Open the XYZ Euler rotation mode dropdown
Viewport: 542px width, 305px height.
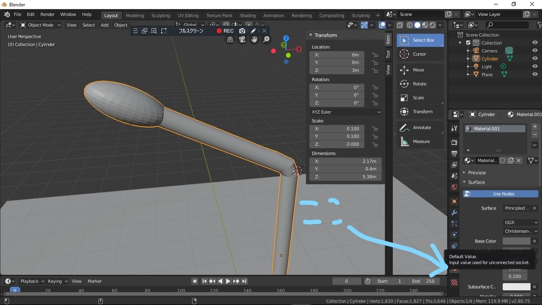coord(346,112)
